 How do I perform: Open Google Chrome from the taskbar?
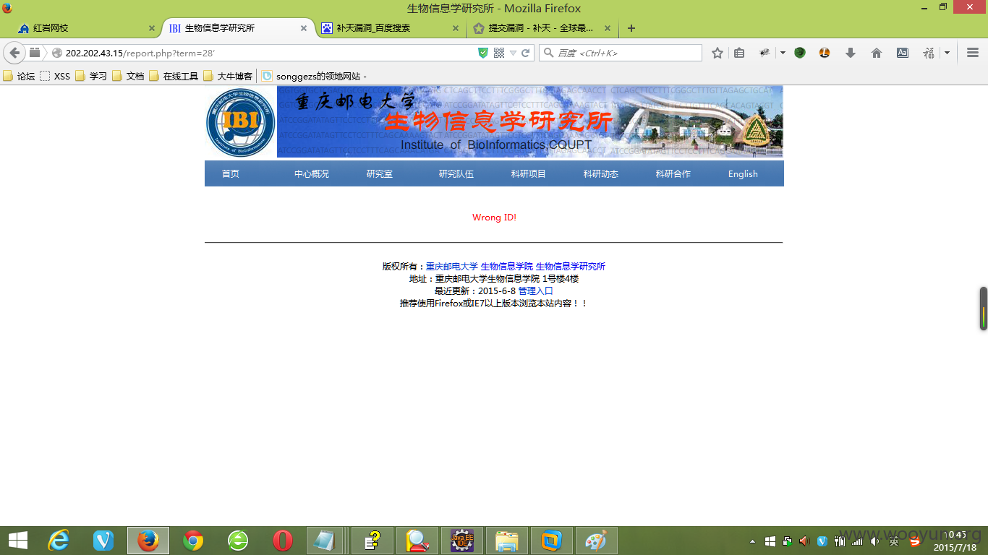coord(193,541)
